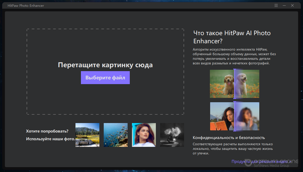
Task: Click the HitPaw Photo Enhancer window title
Action: 26,5
